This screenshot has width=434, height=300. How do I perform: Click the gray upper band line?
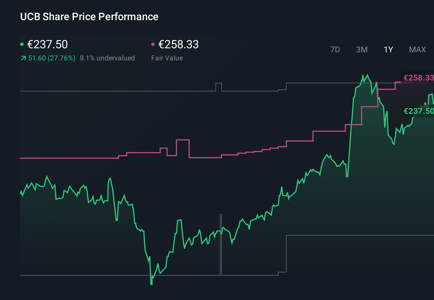115,91
